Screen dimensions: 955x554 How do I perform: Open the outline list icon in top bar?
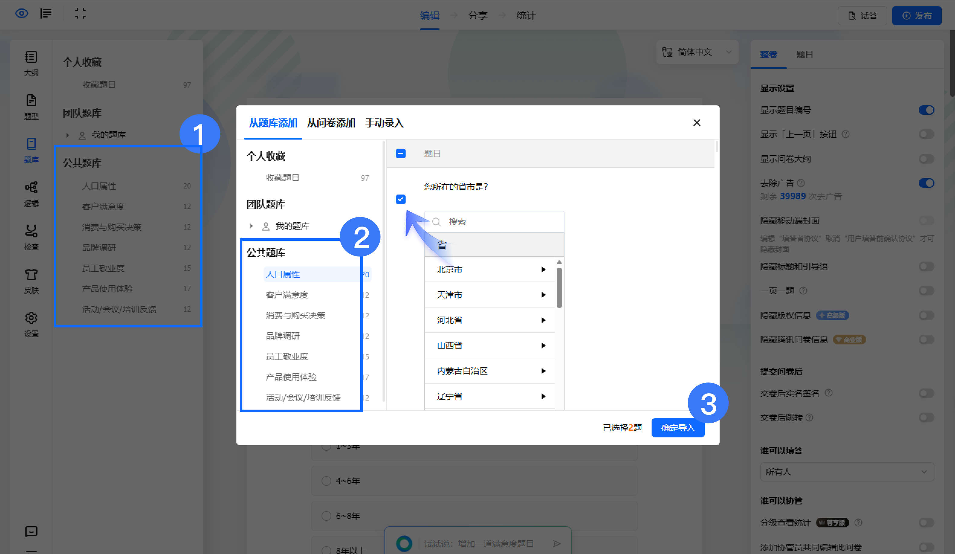(x=46, y=14)
